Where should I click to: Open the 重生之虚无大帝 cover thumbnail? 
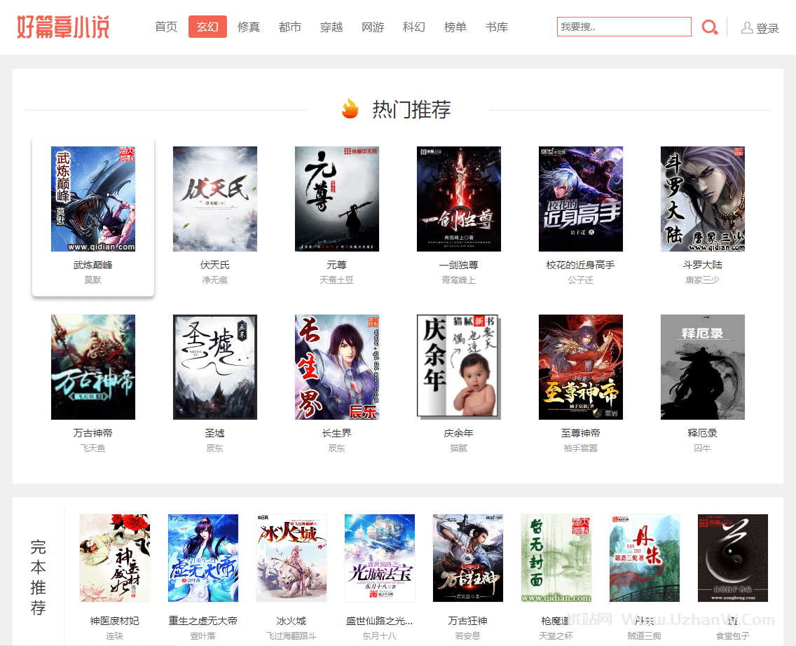tap(203, 558)
